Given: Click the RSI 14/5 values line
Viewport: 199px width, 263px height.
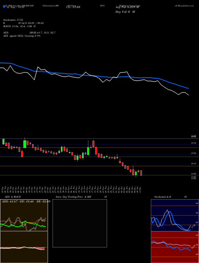Looking at the screenshot, I should 23,23.
